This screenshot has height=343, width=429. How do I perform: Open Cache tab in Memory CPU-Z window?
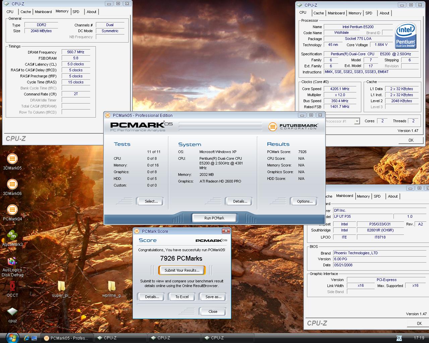tap(26, 12)
